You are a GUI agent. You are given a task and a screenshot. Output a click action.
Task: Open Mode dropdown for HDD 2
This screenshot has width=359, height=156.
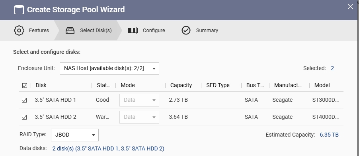point(139,117)
